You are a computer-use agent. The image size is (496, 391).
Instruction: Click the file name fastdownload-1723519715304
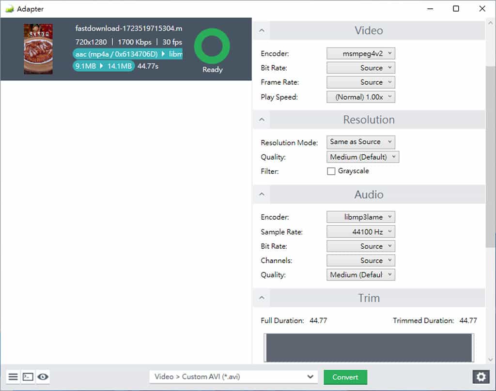point(128,29)
